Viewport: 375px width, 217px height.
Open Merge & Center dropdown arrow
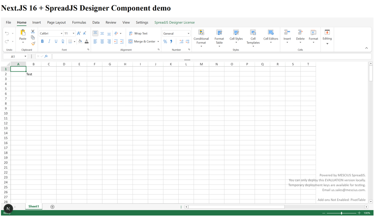158,42
